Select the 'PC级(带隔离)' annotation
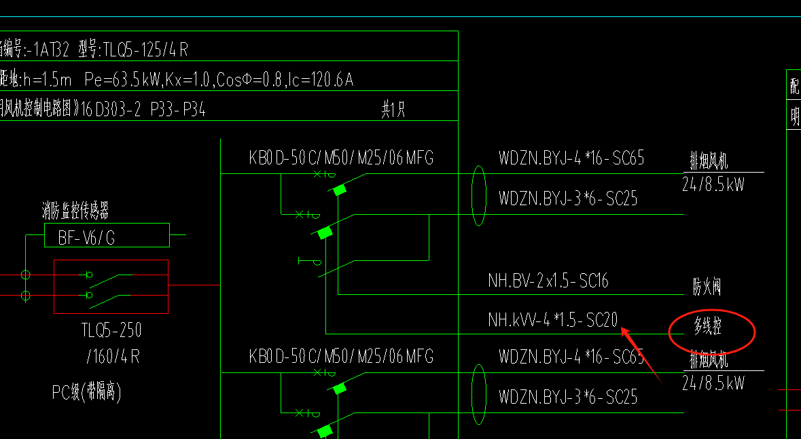The image size is (801, 439). tap(87, 393)
